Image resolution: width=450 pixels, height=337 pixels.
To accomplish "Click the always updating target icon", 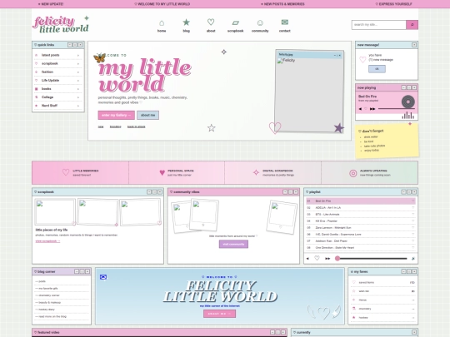I will click(x=353, y=173).
